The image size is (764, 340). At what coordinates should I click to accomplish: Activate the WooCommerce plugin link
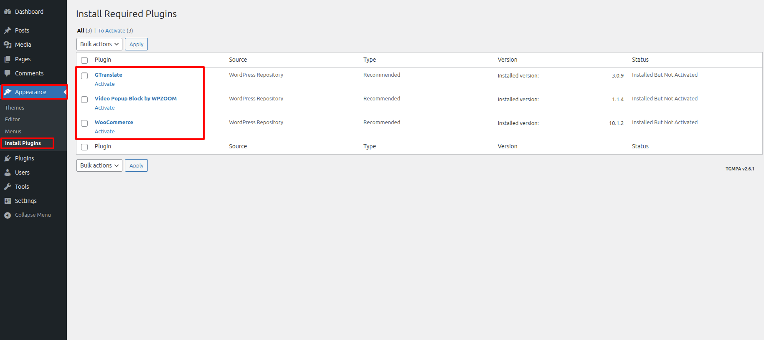(x=104, y=131)
